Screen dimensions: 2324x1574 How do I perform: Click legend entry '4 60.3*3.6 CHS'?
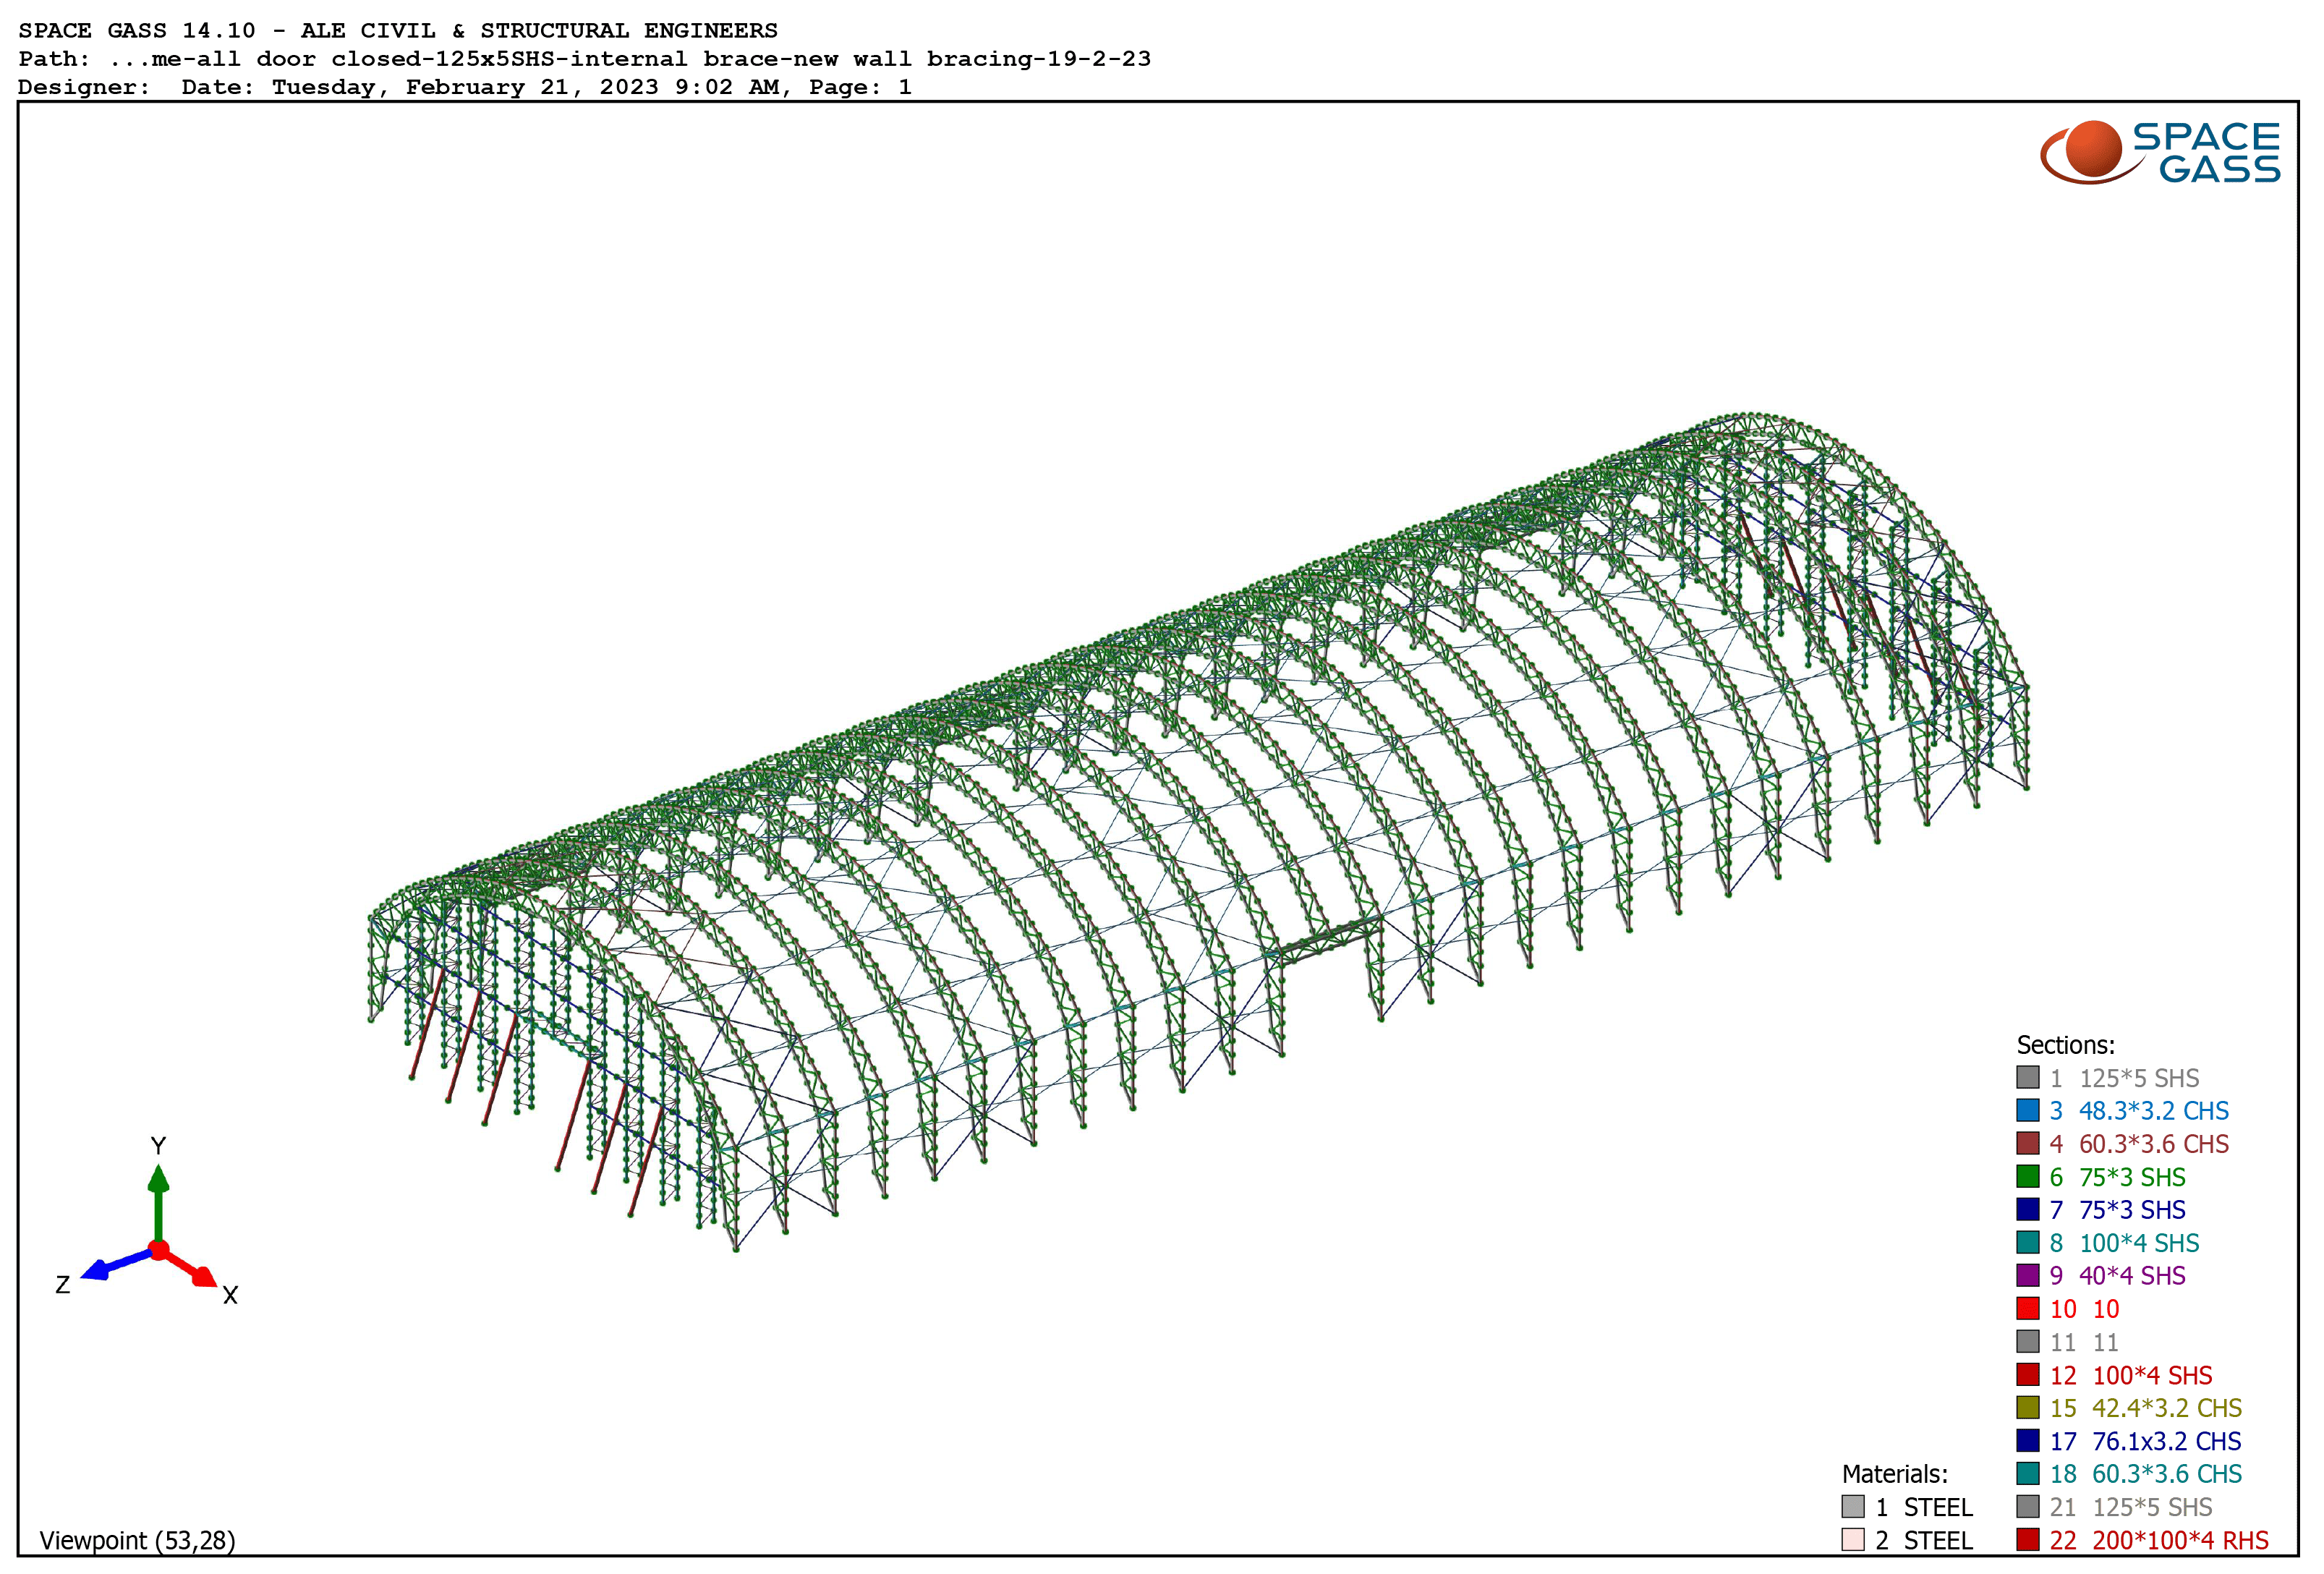click(x=2139, y=1144)
